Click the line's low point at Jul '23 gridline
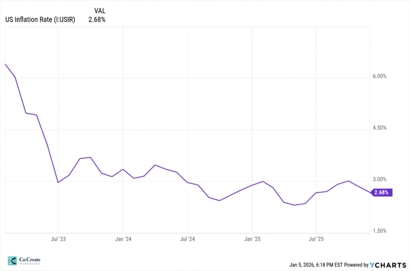 click(x=58, y=182)
